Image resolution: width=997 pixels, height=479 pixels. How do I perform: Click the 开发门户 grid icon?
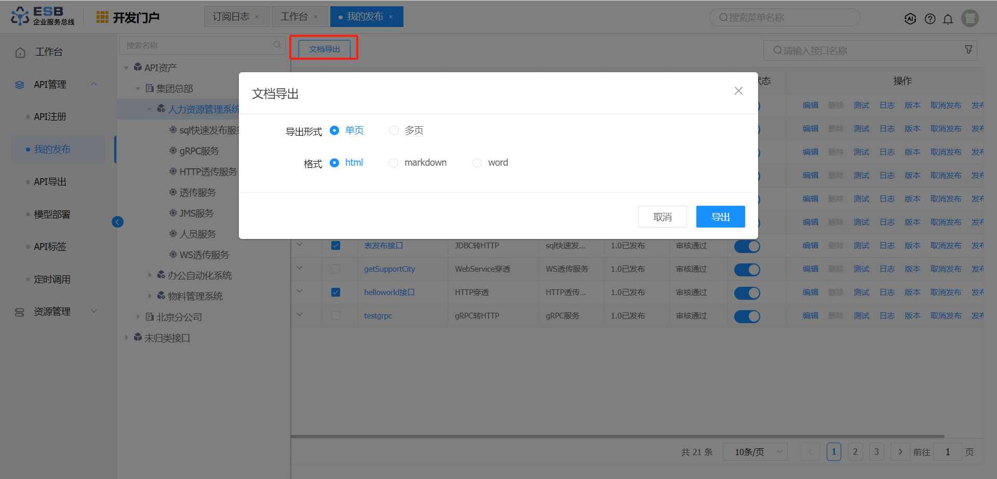pos(102,17)
